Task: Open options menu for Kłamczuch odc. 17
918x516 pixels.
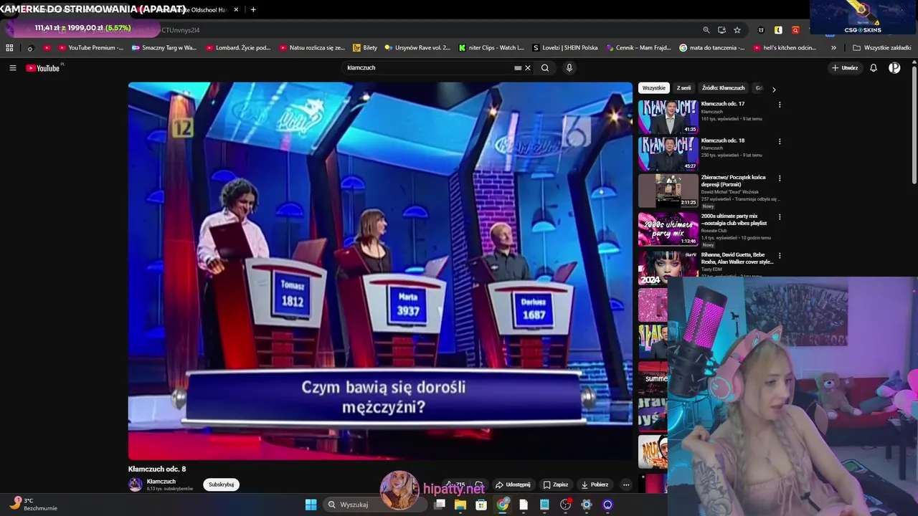Action: [780, 105]
